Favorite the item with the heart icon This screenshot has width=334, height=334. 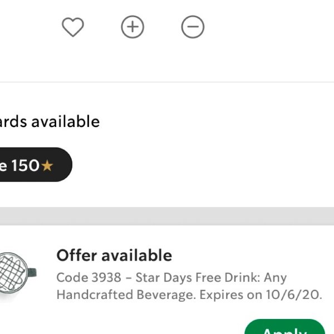pos(73,27)
